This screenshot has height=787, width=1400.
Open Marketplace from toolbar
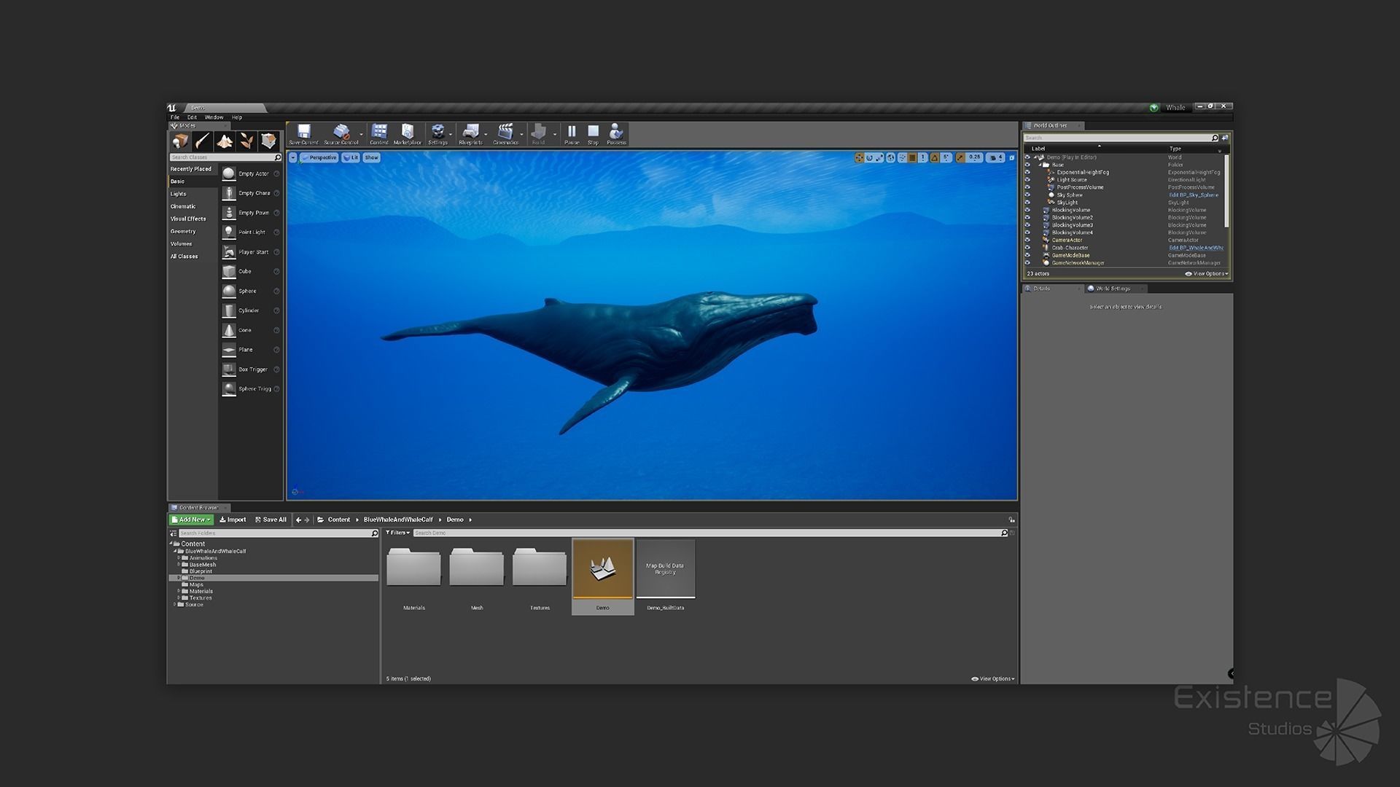coord(407,134)
